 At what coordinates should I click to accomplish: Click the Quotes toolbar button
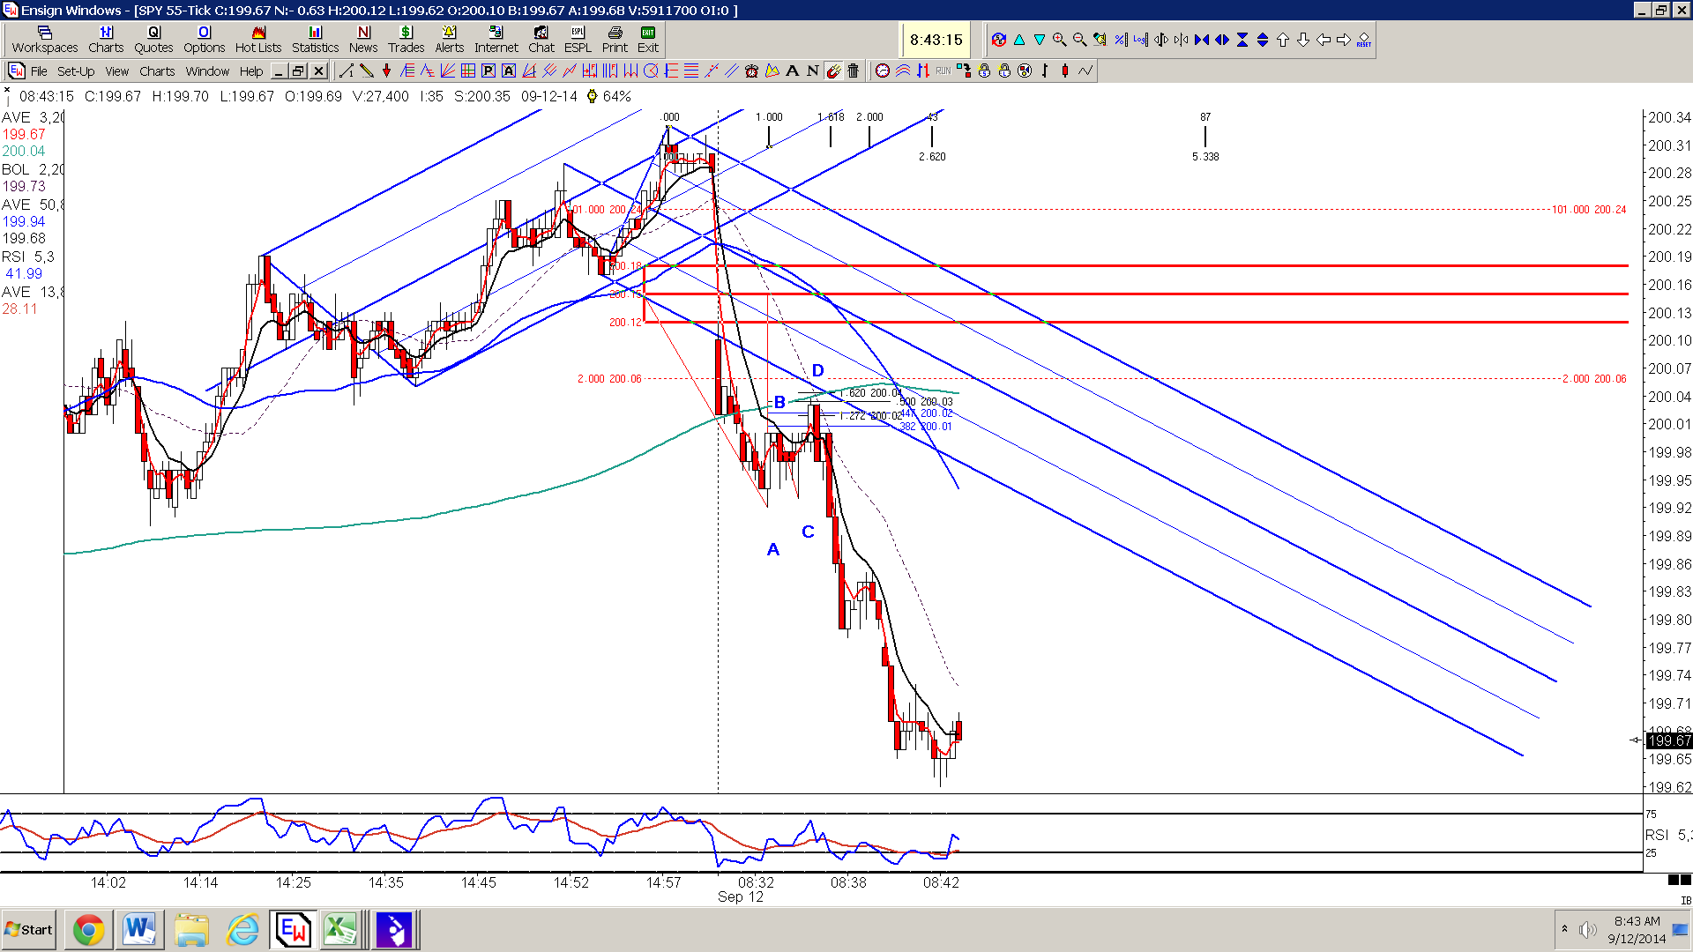point(153,40)
